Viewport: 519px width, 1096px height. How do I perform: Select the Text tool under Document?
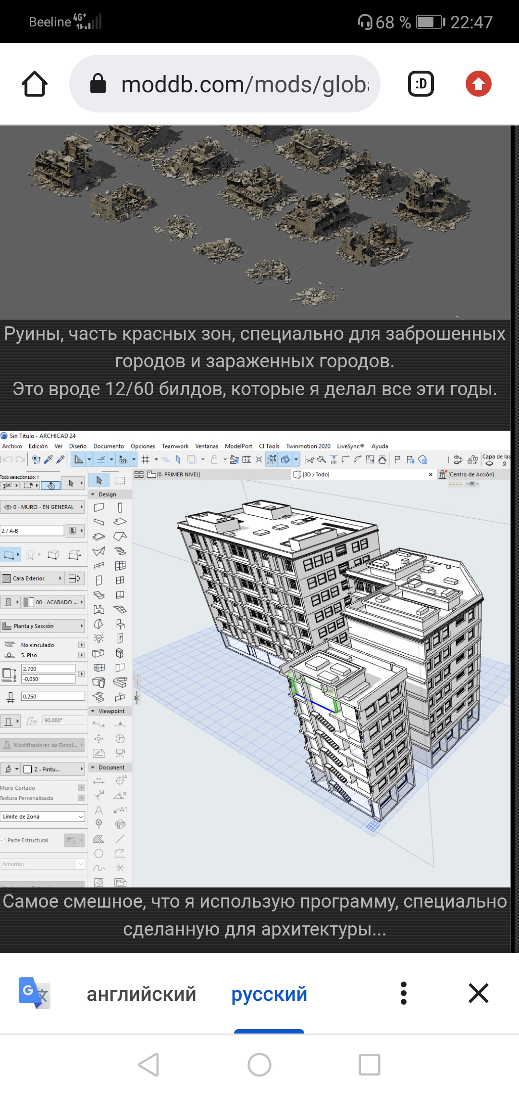click(99, 810)
